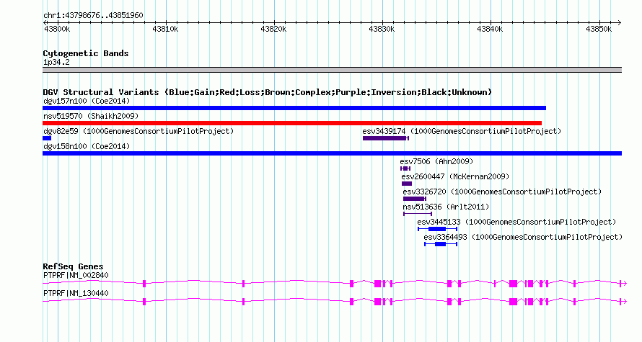Click the label esv3439174 (1000GenomesConsortiumPilotProject)
Viewport: 642px width, 342px height.
(462, 131)
